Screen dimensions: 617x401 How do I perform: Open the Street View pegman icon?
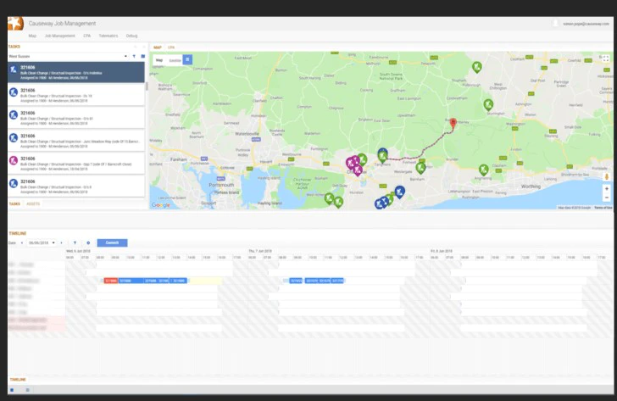click(x=606, y=176)
